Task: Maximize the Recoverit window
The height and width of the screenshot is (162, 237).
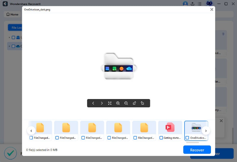Action: click(x=226, y=4)
